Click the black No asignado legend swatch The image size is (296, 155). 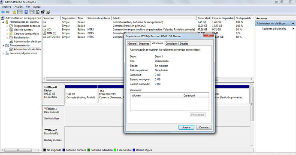pyautogui.click(x=45, y=150)
